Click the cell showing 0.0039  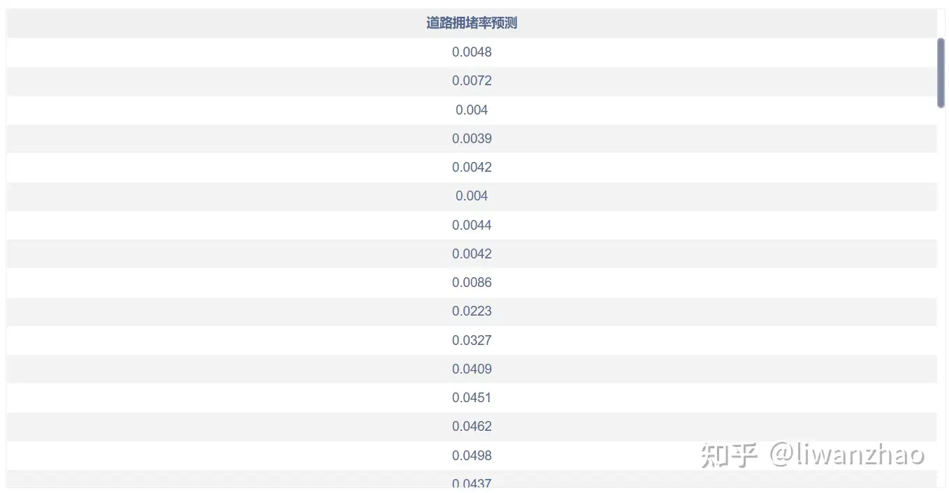tap(472, 139)
